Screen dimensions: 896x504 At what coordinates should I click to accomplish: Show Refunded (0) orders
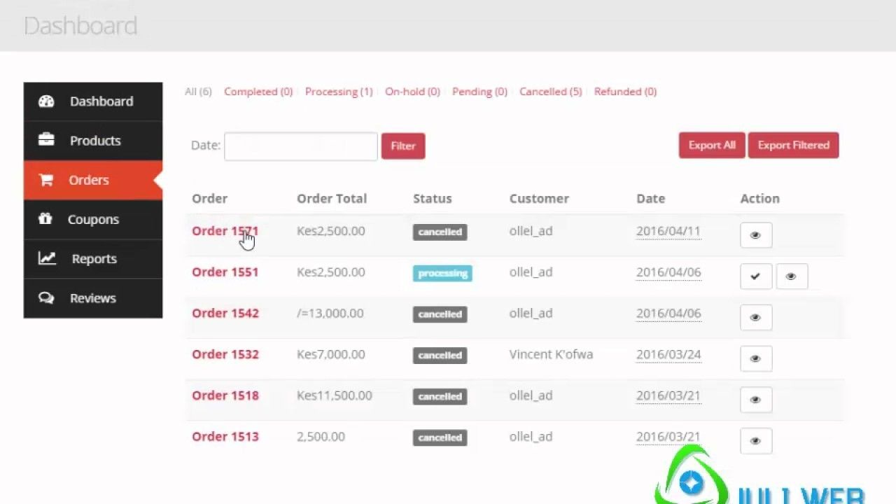(625, 92)
